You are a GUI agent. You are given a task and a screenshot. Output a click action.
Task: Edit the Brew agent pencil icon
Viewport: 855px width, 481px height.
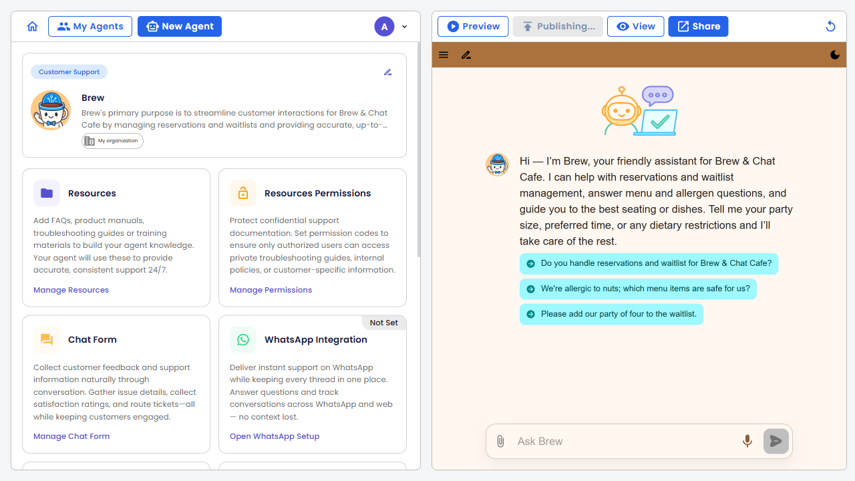[x=388, y=72]
